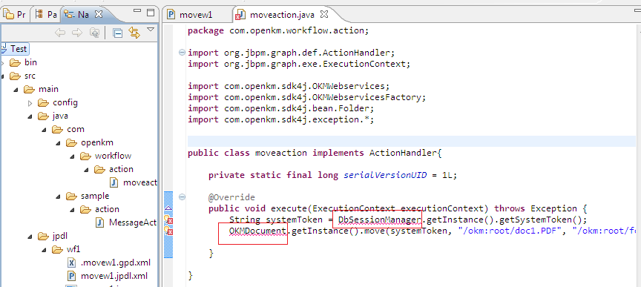Collapse all items in Navigator
The image size is (641, 287).
(118, 33)
